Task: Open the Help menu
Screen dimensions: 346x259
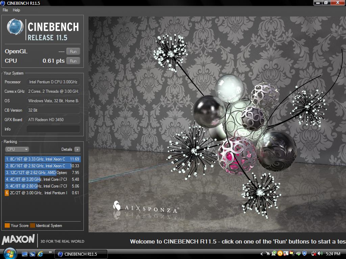Action: click(16, 10)
